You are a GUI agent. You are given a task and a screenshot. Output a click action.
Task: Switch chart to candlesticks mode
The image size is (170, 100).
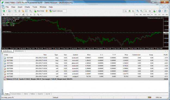tap(129, 11)
